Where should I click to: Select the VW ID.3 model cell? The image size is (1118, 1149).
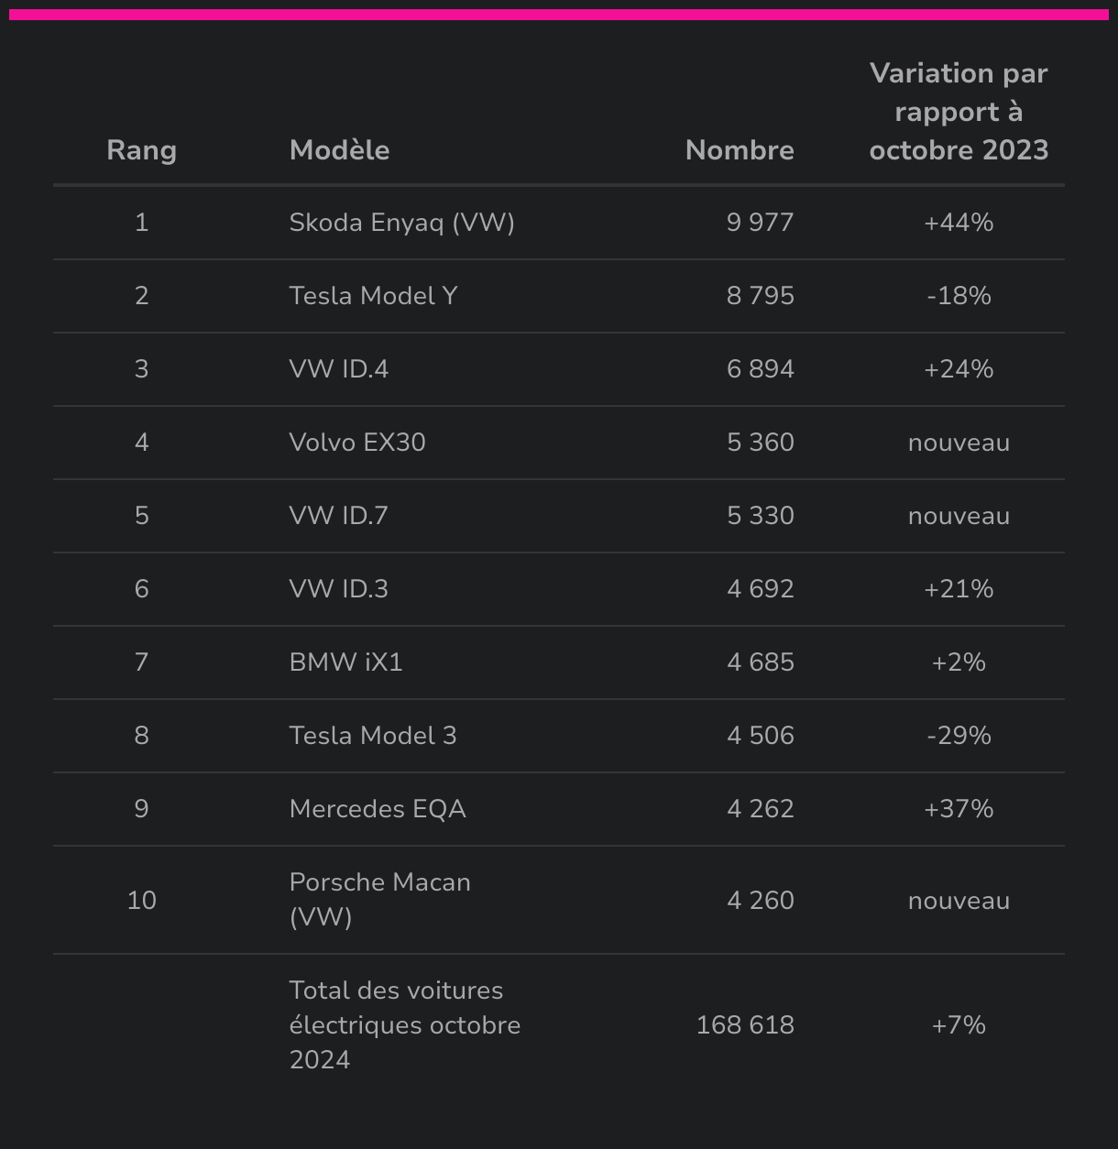click(338, 589)
